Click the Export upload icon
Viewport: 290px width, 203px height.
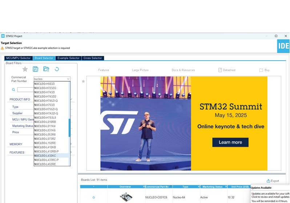point(268,181)
